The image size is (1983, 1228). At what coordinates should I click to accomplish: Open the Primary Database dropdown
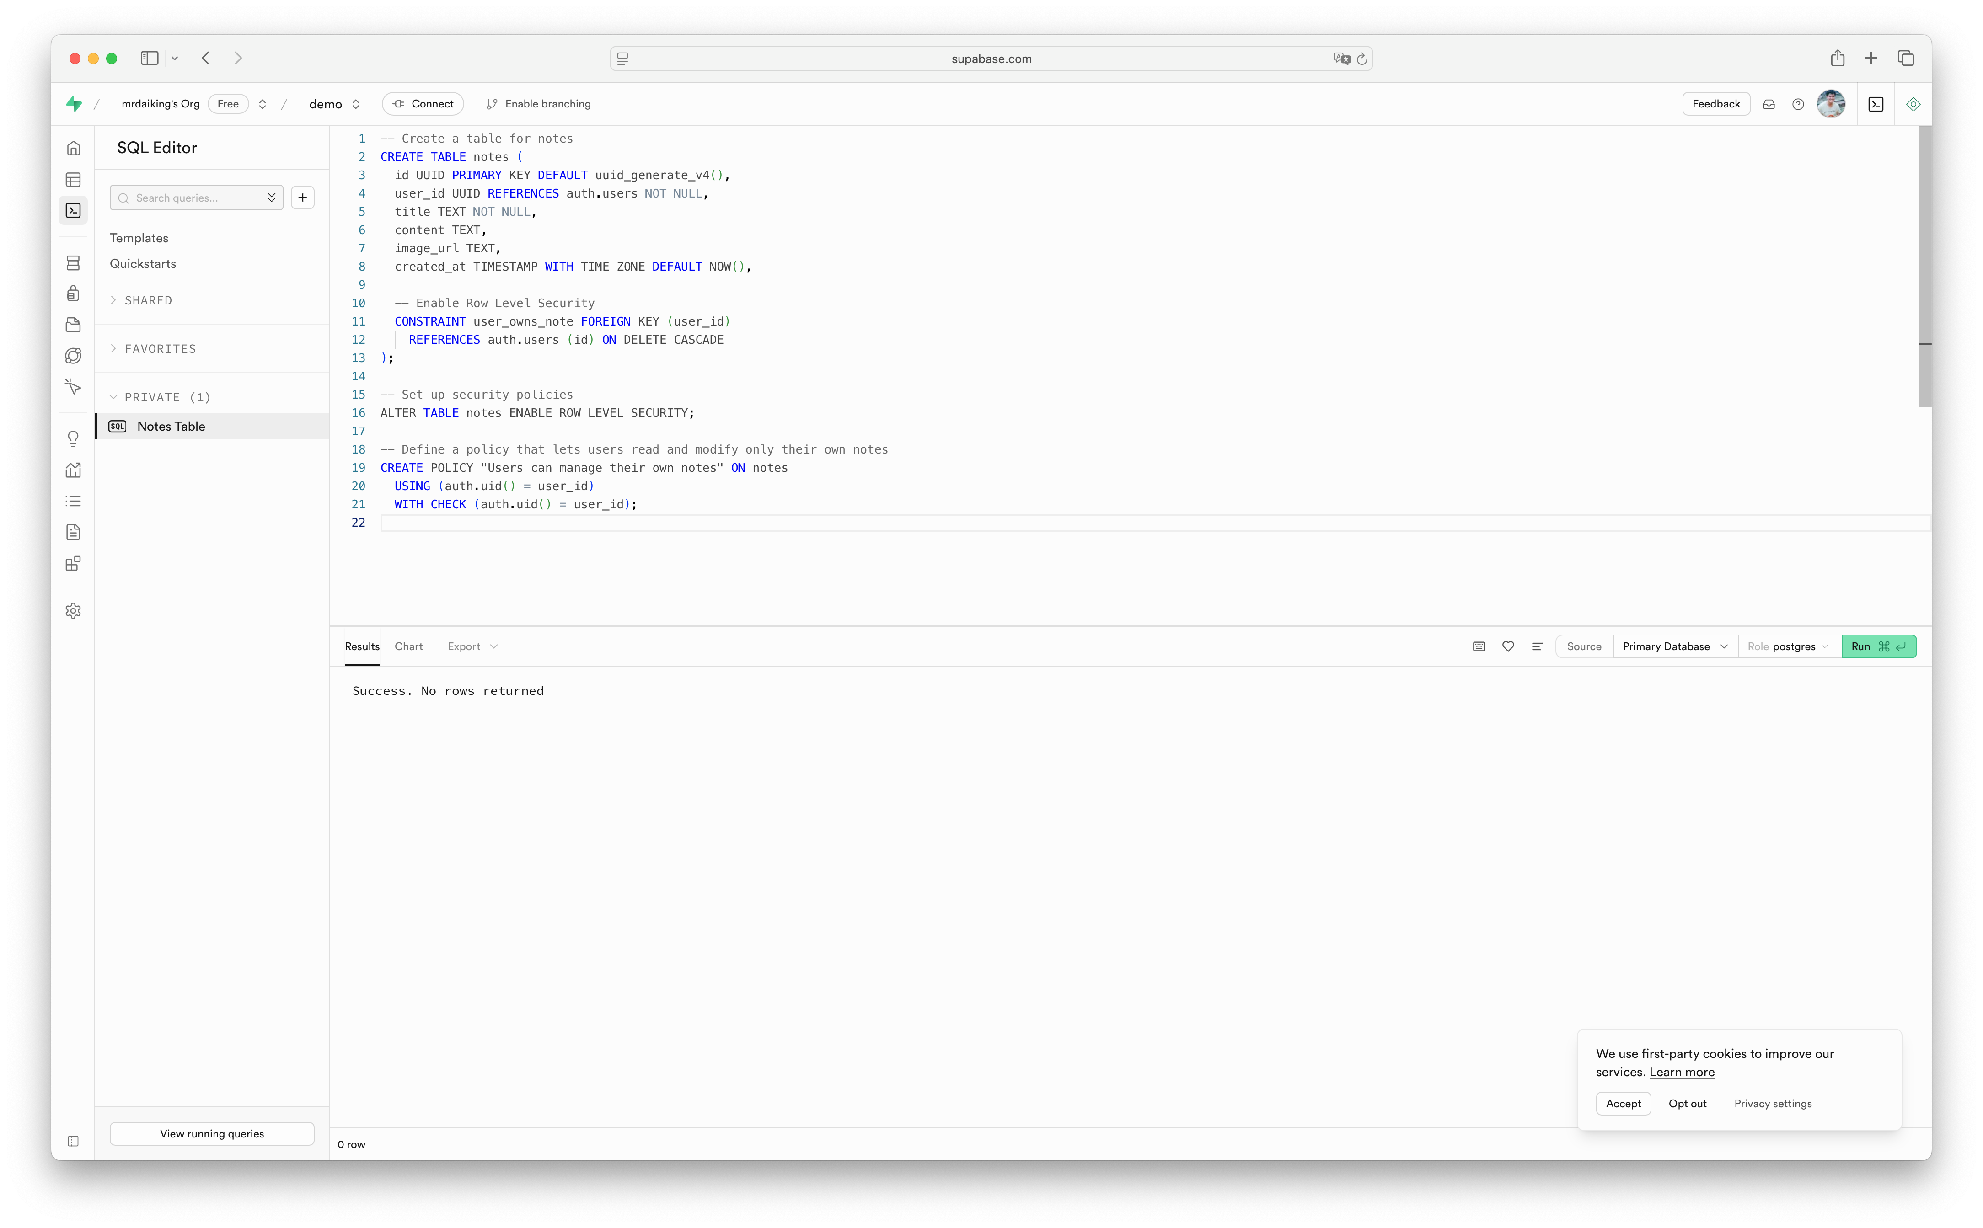pos(1674,646)
